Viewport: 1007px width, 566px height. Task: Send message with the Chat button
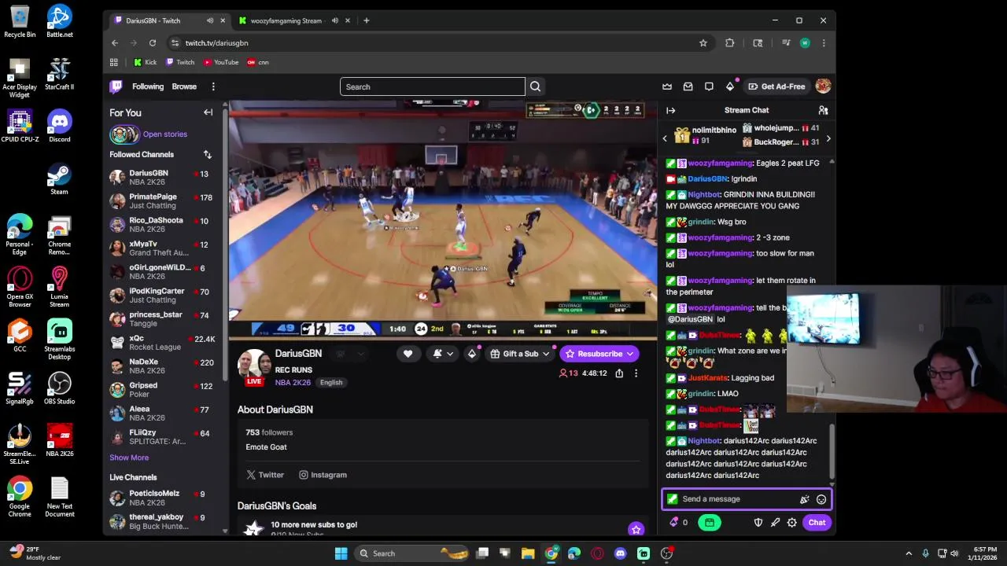(817, 523)
